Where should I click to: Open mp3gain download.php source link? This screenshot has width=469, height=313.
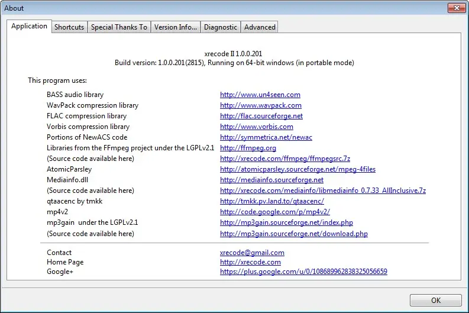(x=294, y=234)
